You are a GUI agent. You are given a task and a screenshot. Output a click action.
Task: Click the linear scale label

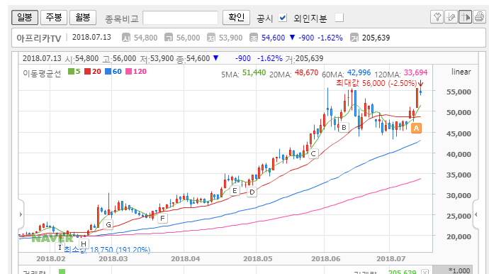pyautogui.click(x=461, y=72)
